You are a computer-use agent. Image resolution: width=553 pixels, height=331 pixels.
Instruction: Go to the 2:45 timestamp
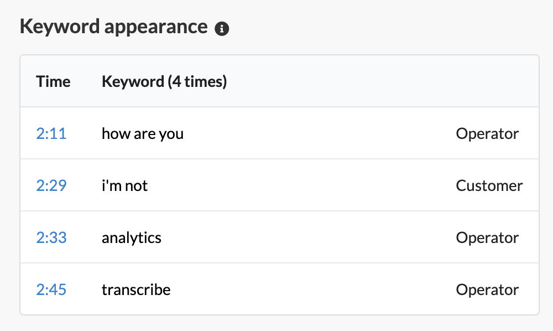[x=51, y=289]
